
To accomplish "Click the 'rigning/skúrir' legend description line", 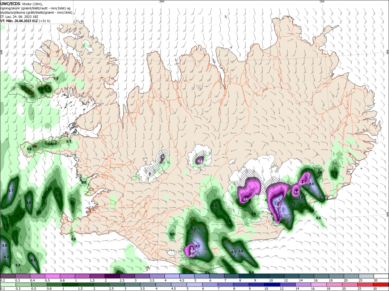I will point(36,8).
